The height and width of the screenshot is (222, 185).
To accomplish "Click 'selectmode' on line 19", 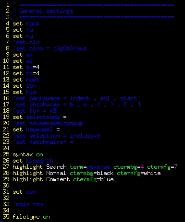I will [x=43, y=117].
